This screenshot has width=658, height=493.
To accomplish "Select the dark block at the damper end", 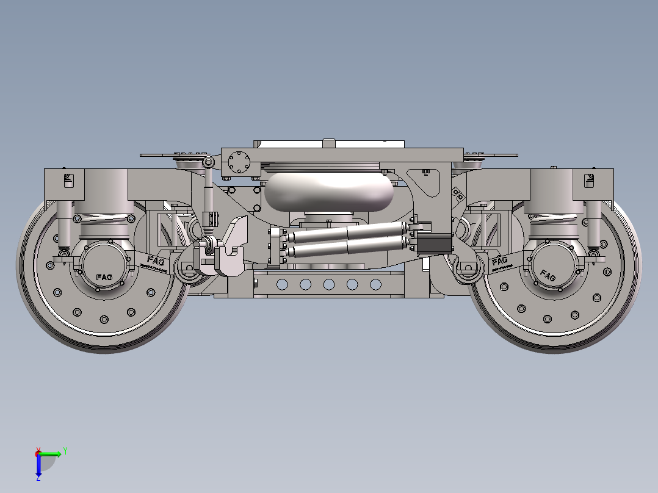I will (x=434, y=243).
